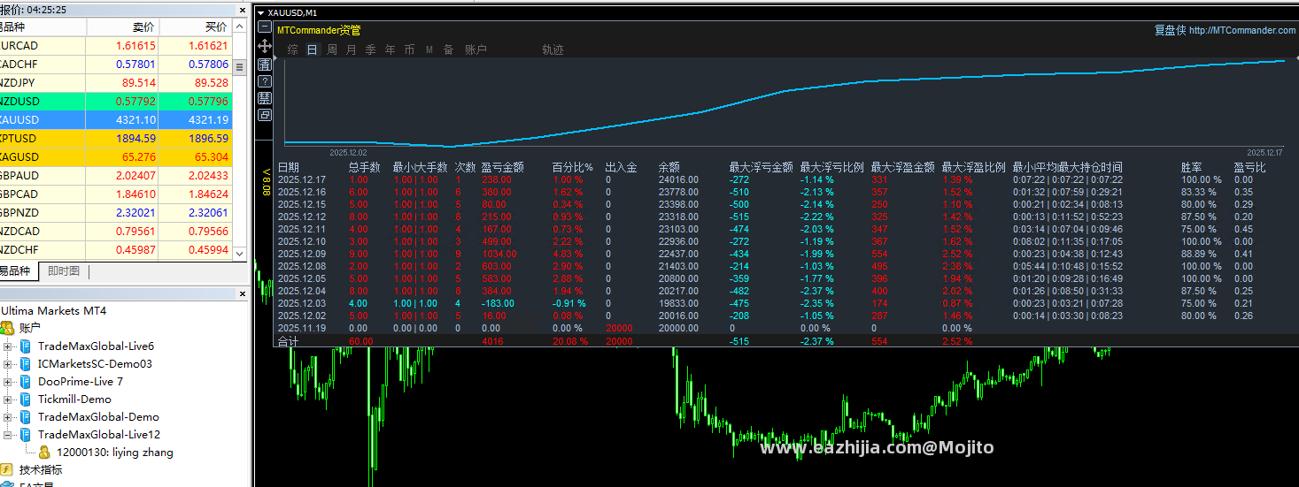
Task: Click the TradeMaxGlobal-Live12 server icon
Action: (26, 435)
